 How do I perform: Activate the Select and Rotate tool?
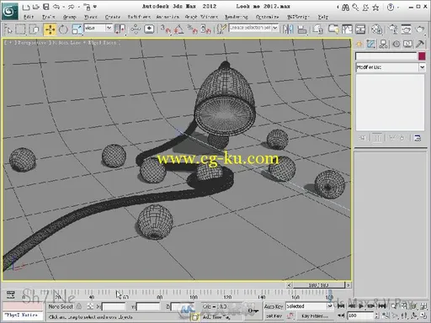63,29
